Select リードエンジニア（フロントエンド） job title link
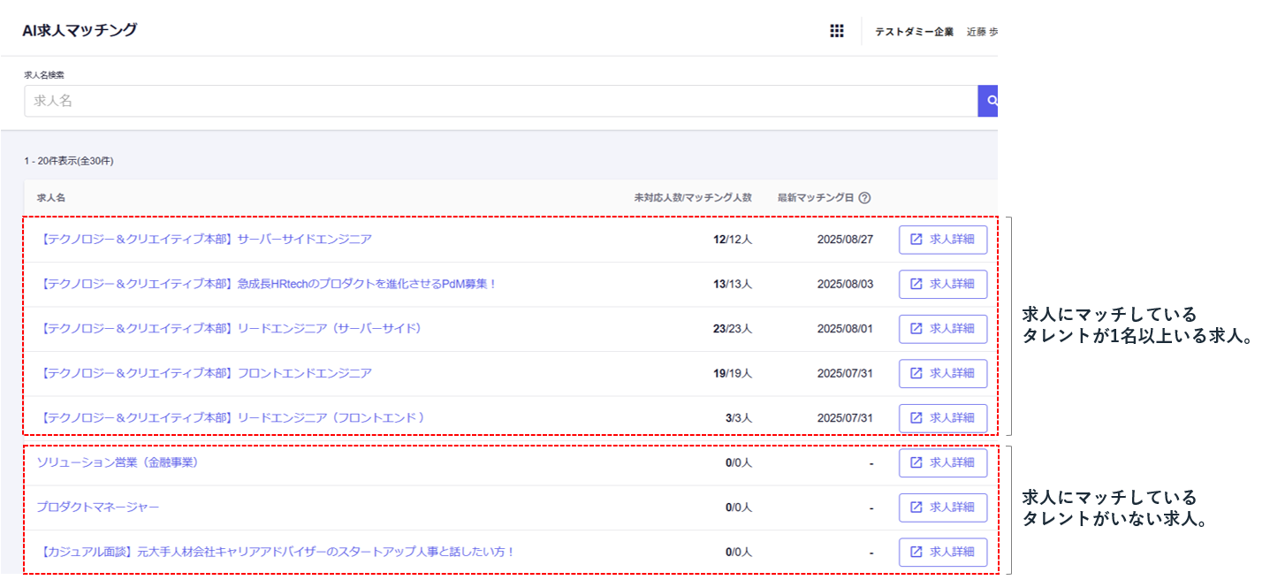Screen dimensions: 1270x580 pyautogui.click(x=233, y=418)
